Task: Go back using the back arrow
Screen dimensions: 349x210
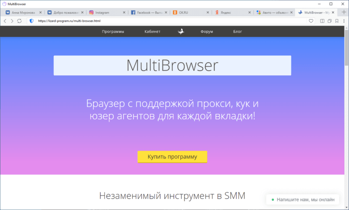Action: pos(5,21)
